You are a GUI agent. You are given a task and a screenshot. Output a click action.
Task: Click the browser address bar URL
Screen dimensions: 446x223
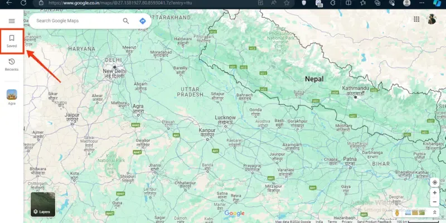click(120, 3)
